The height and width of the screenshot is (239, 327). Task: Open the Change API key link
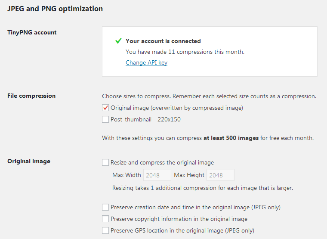146,62
